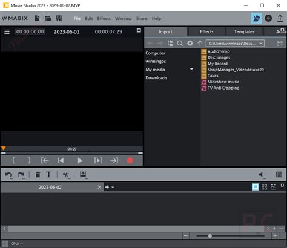Open the ShopManager_Videodeluxe29 folder

point(233,70)
